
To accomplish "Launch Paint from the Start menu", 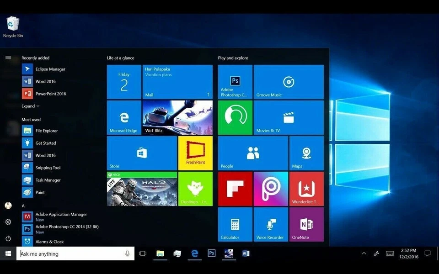I will pos(40,192).
